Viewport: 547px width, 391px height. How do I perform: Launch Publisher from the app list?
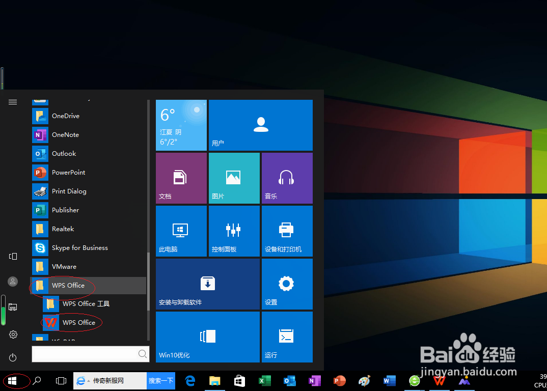pos(89,210)
